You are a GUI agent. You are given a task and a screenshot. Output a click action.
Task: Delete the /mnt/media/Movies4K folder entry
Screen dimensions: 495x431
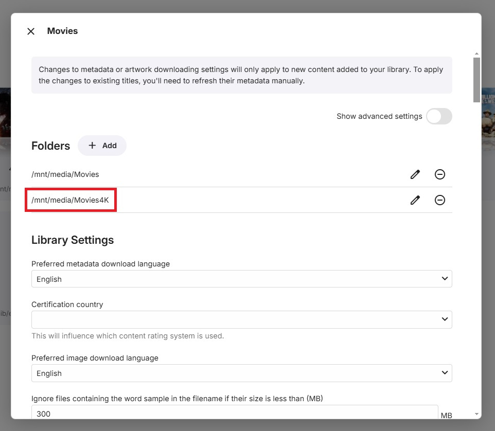point(440,200)
